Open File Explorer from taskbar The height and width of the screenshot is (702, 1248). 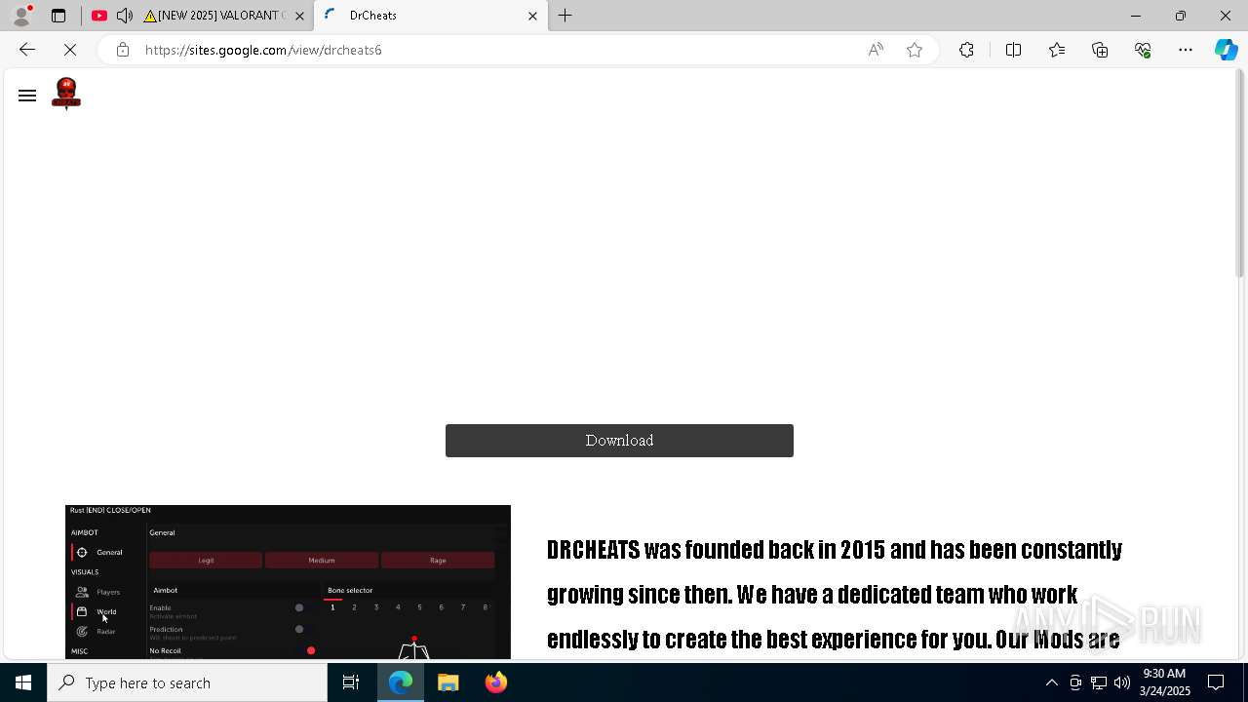point(448,682)
